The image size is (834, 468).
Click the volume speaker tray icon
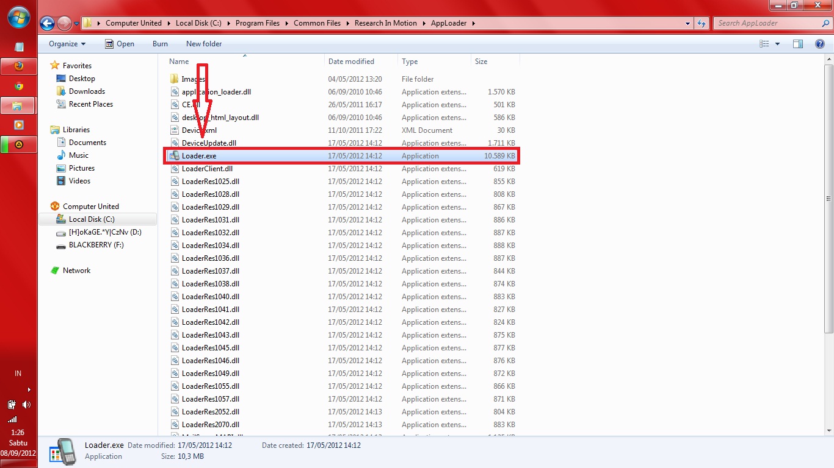click(x=26, y=405)
